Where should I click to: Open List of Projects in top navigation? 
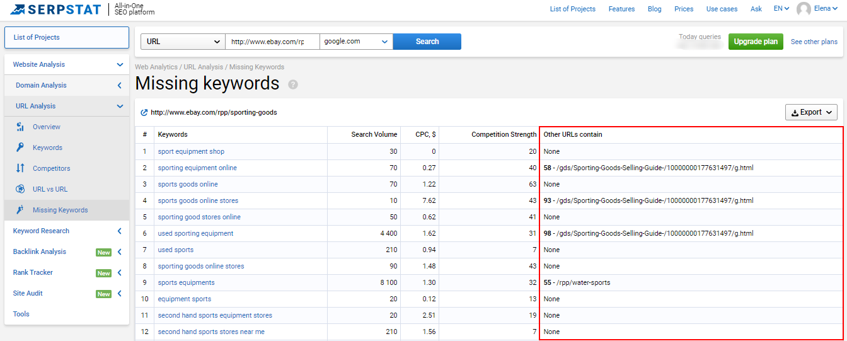coord(572,9)
